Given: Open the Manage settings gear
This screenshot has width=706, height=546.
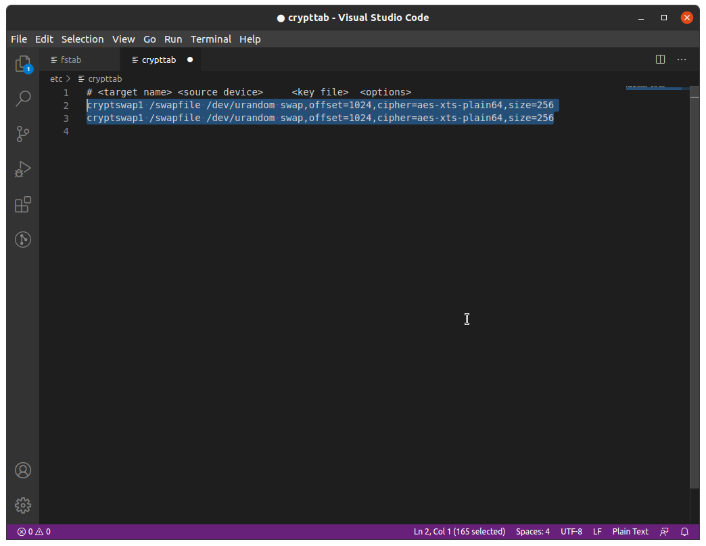Looking at the screenshot, I should pyautogui.click(x=22, y=505).
